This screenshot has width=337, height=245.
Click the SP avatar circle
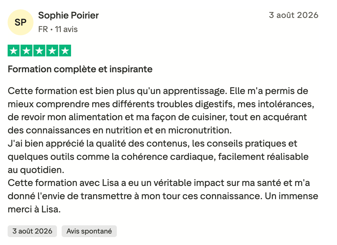(x=21, y=22)
